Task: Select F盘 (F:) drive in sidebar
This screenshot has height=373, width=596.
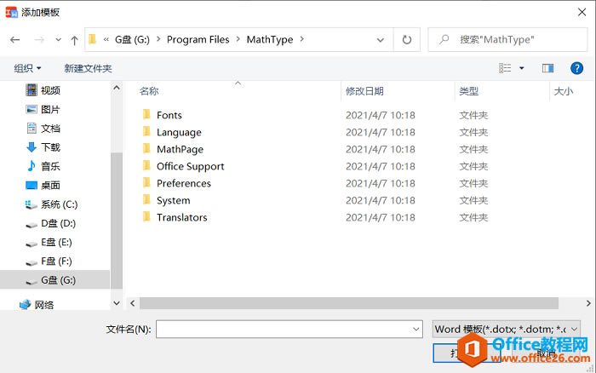Action: click(56, 261)
